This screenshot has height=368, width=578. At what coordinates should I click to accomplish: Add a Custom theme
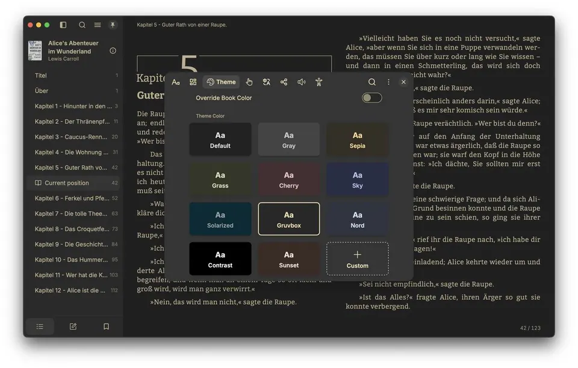tap(357, 259)
